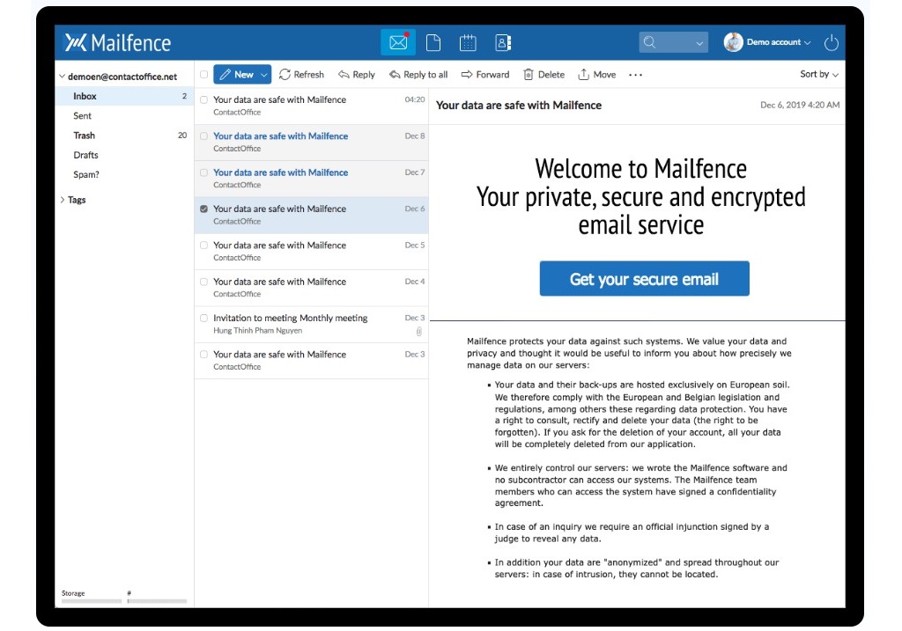902x631 pixels.
Task: Click Reply to all in toolbar
Action: [418, 75]
